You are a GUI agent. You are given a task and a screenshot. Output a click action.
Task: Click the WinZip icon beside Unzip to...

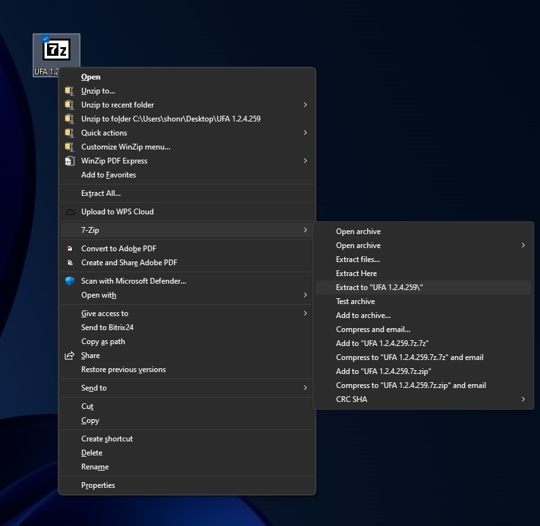69,91
